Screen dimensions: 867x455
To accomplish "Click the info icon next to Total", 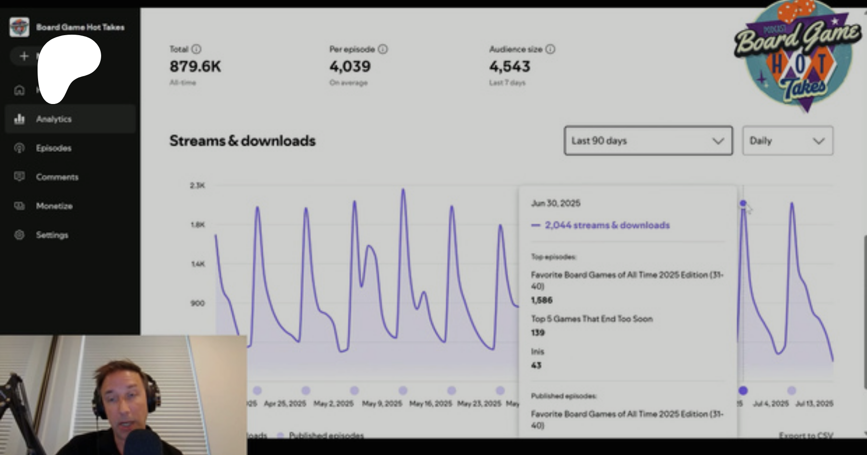I will tap(197, 49).
